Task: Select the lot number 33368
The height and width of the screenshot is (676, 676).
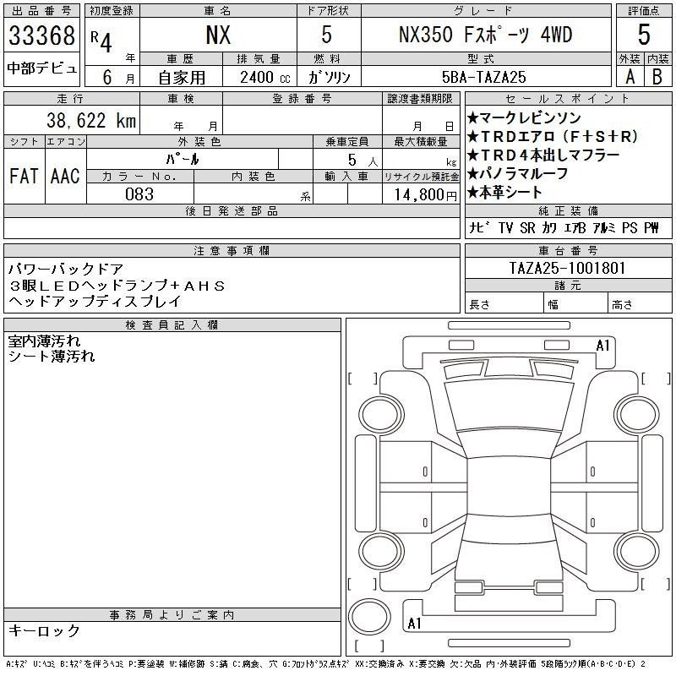Action: [x=42, y=36]
